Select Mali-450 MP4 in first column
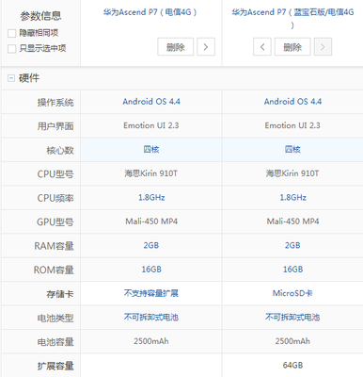 pos(151,221)
